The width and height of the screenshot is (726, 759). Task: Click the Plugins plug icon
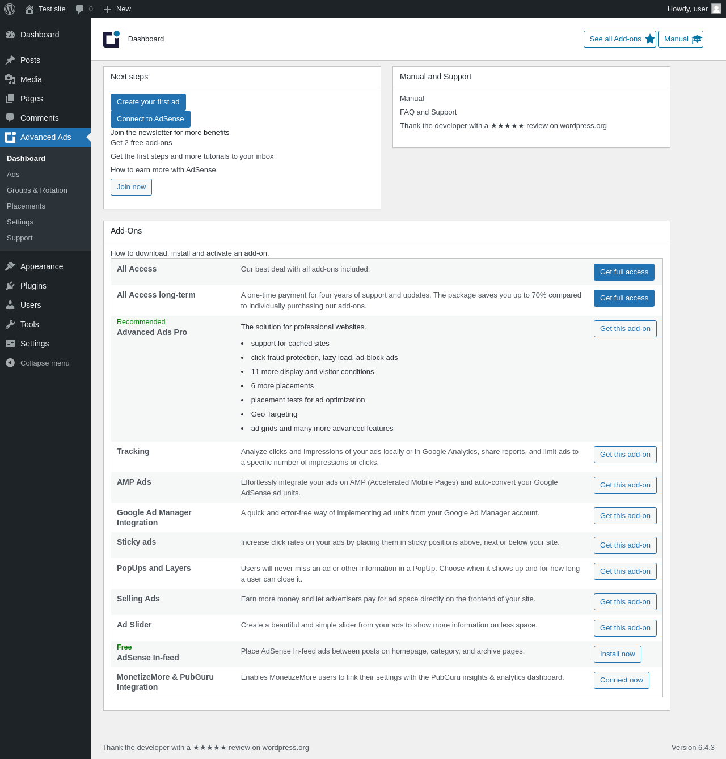pos(10,286)
